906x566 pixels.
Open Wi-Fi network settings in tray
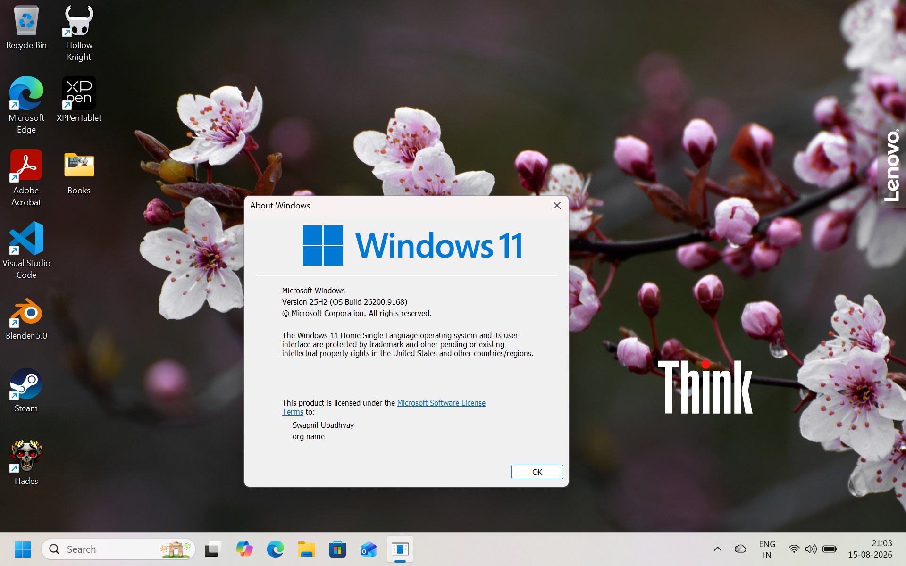pos(794,549)
